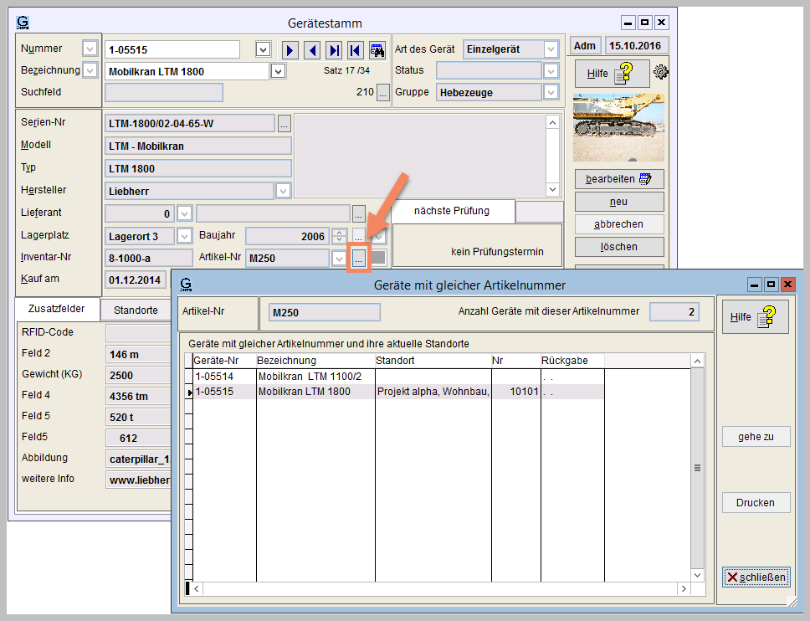This screenshot has width=810, height=621.
Task: Increase Baujahr with stepper up arrow
Action: (339, 233)
